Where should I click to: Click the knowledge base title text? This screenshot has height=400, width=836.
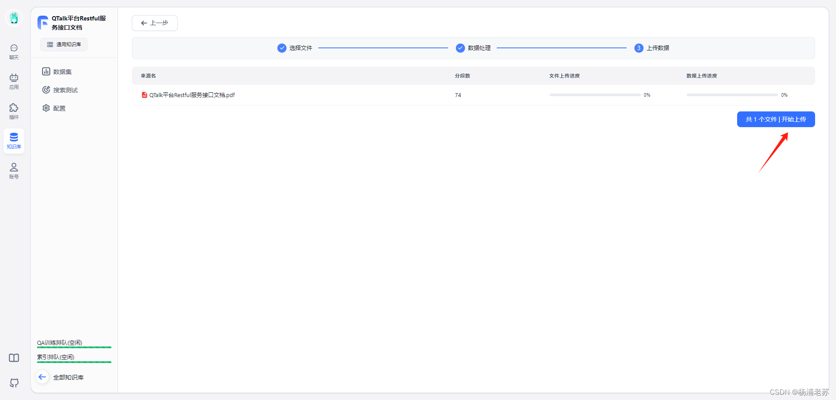[x=79, y=23]
